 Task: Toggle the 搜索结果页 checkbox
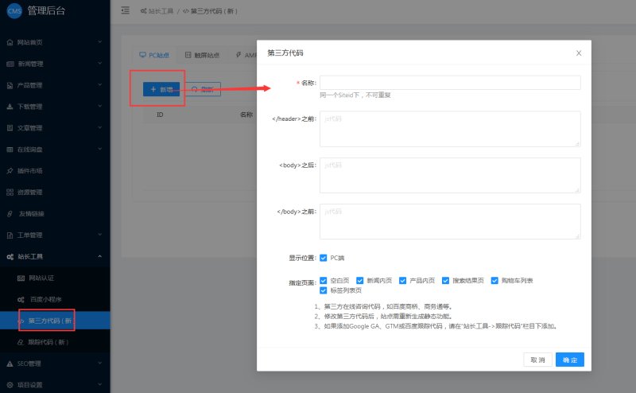(x=446, y=281)
